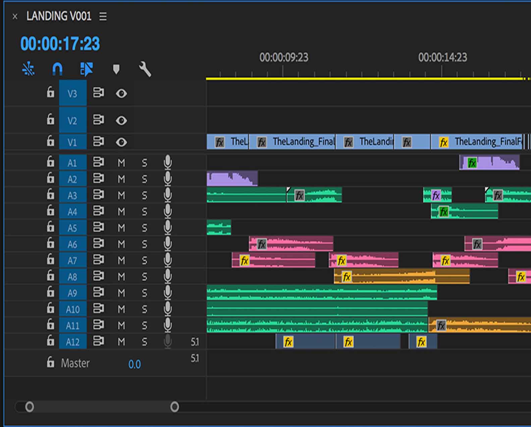
Task: Click the playhead timecode 00:00:17:23
Action: click(60, 44)
